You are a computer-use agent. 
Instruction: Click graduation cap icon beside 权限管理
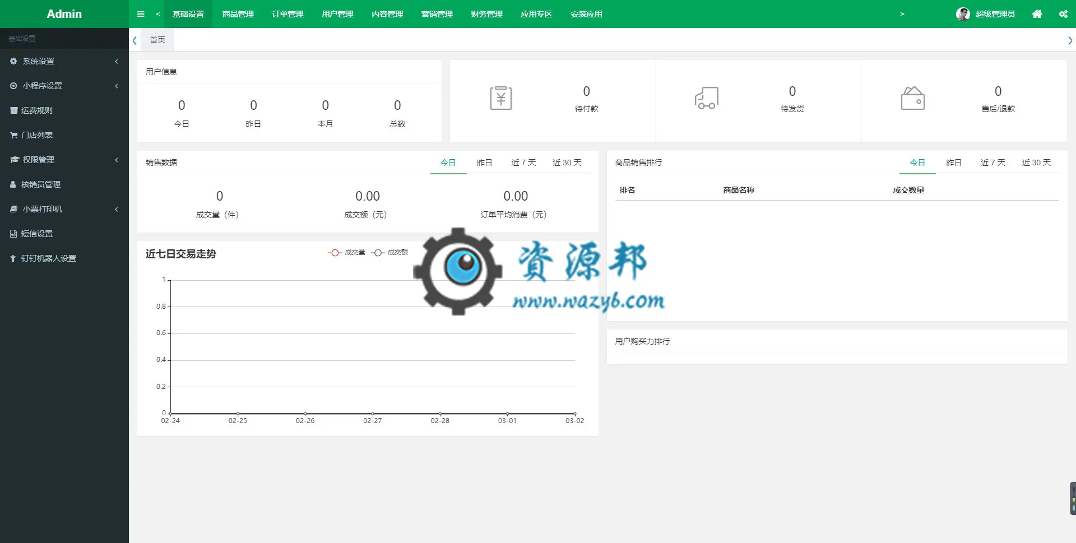point(14,160)
